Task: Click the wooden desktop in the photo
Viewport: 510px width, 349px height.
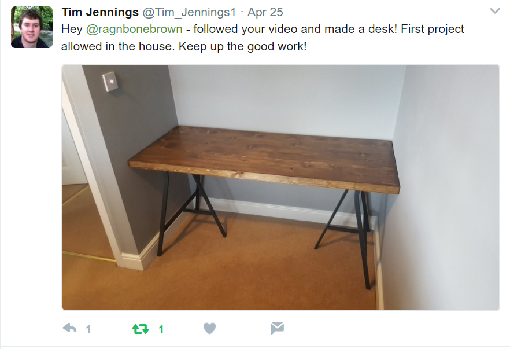Action: point(264,154)
